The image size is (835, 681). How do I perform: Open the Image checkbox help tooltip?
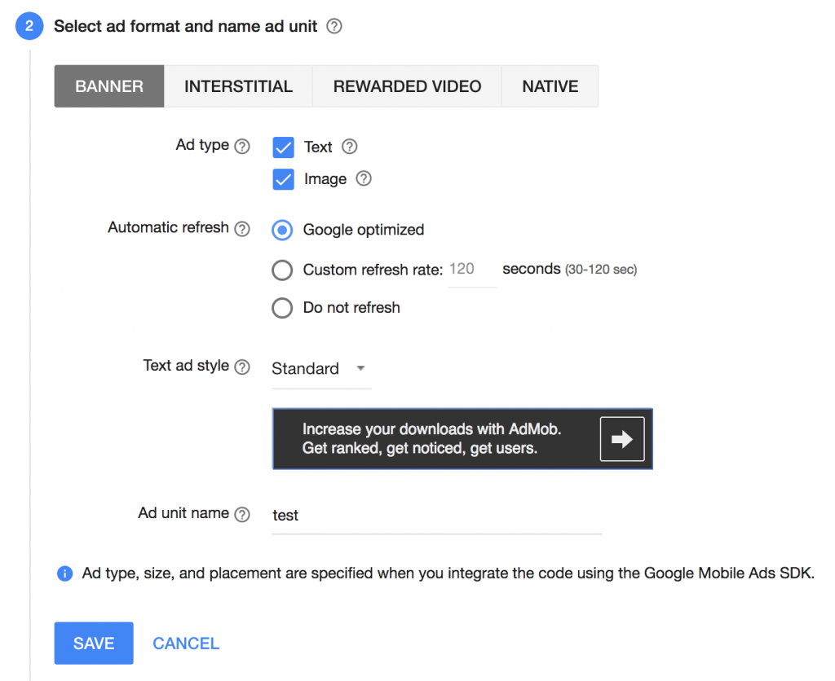pyautogui.click(x=364, y=178)
